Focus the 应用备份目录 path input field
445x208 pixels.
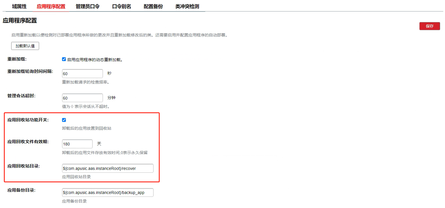pyautogui.click(x=108, y=193)
